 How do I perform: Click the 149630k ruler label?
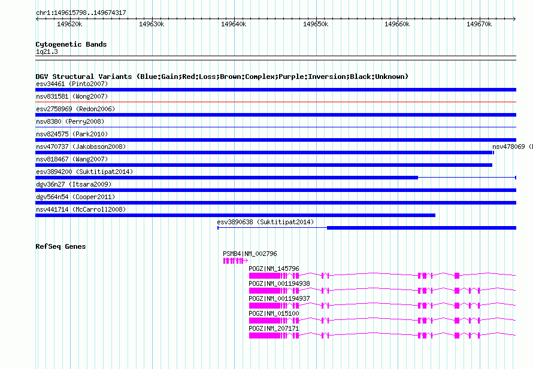pyautogui.click(x=152, y=24)
